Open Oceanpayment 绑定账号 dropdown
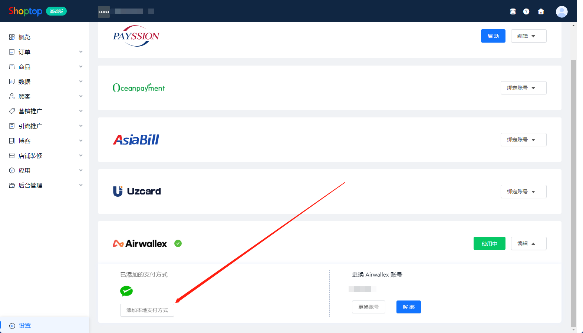 (523, 88)
